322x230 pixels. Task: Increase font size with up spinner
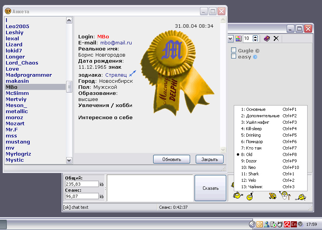[255, 37]
